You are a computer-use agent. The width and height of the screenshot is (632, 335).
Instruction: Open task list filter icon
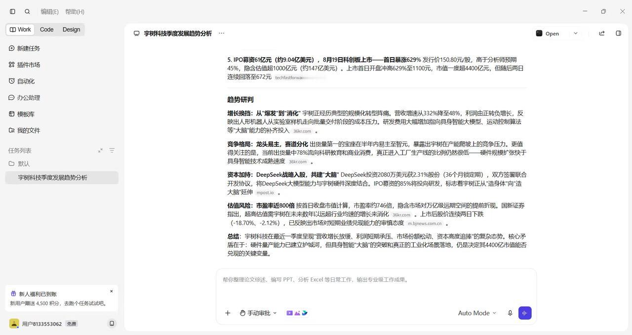[x=112, y=150]
